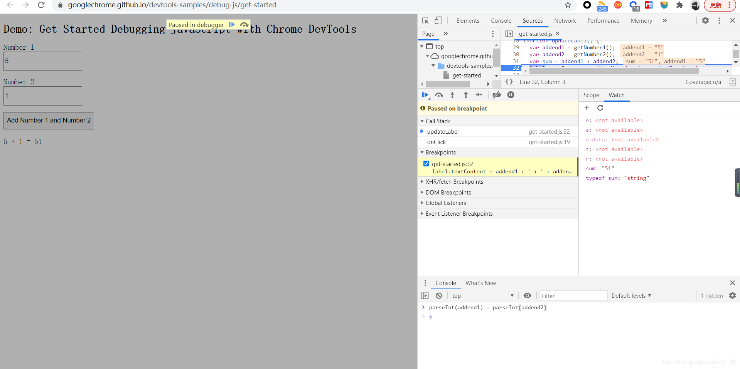The image size is (740, 369).
Task: Open the Network tab
Action: pos(565,21)
